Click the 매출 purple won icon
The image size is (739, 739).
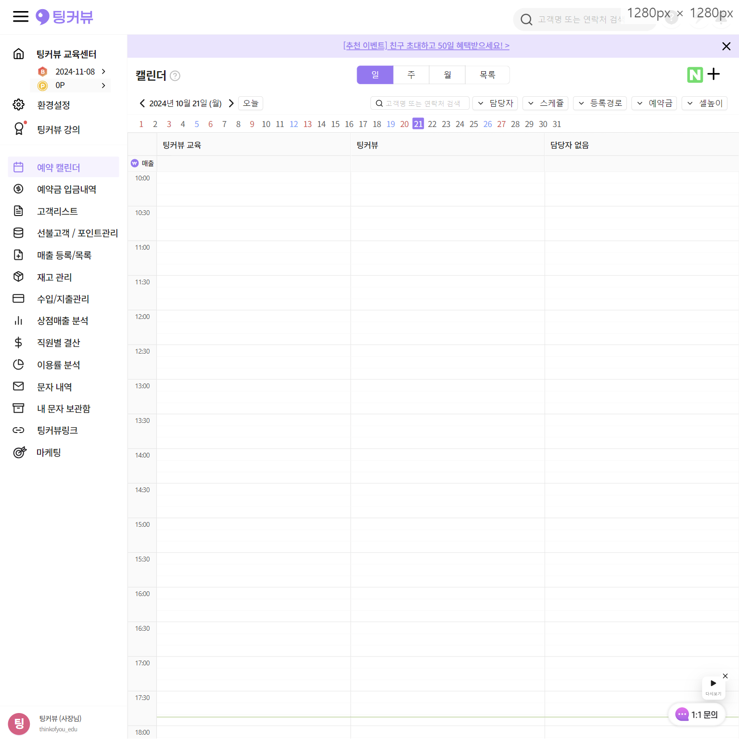click(135, 163)
